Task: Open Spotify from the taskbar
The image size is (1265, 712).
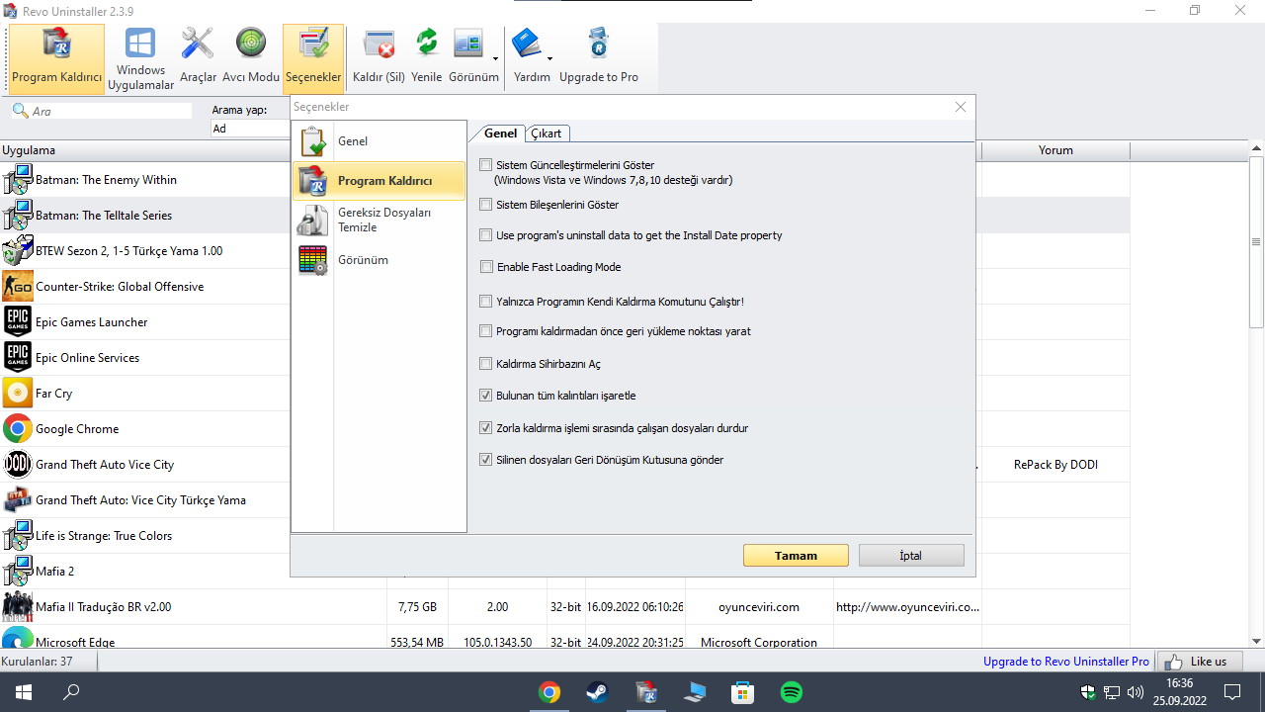Action: [792, 692]
